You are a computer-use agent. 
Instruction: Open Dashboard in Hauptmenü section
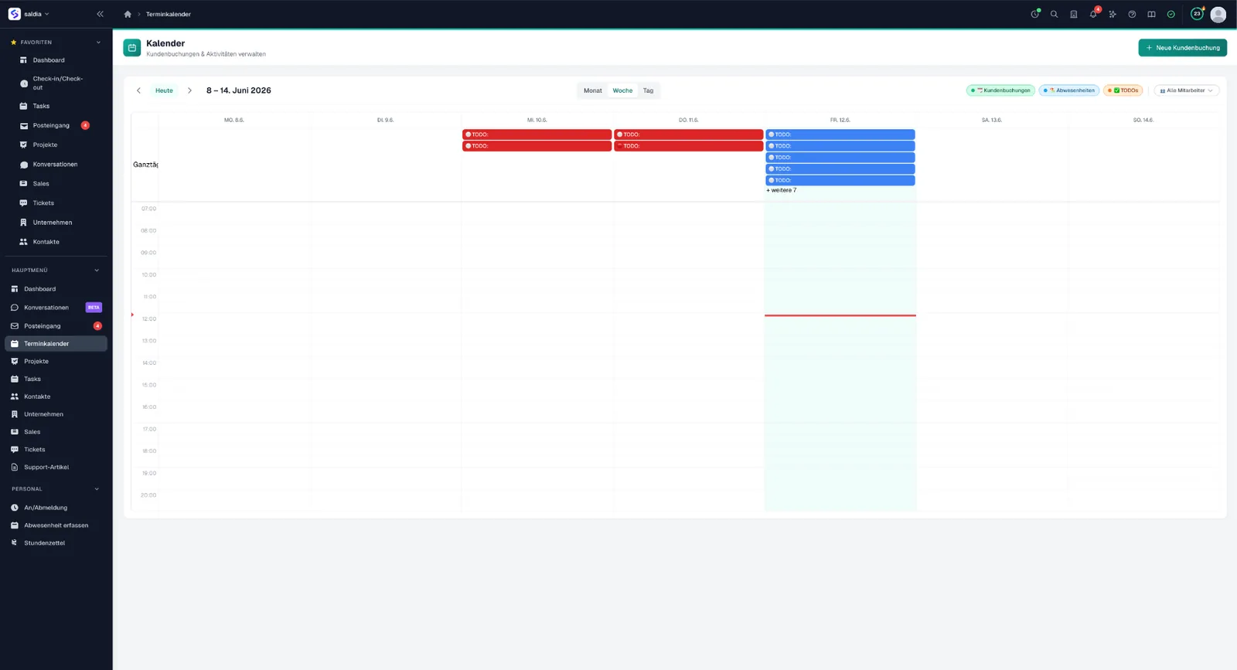(56, 289)
